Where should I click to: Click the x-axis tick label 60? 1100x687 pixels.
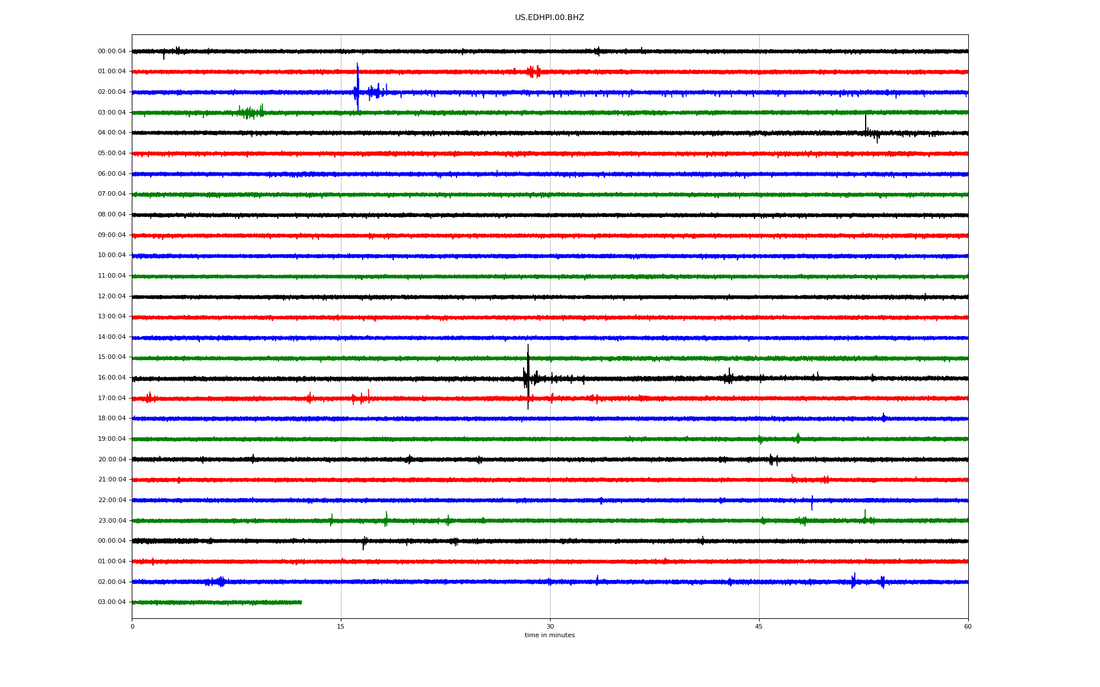point(967,626)
